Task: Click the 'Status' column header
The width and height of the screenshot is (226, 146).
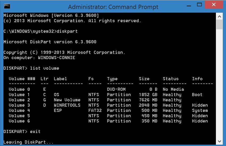Action: pyautogui.click(x=170, y=79)
